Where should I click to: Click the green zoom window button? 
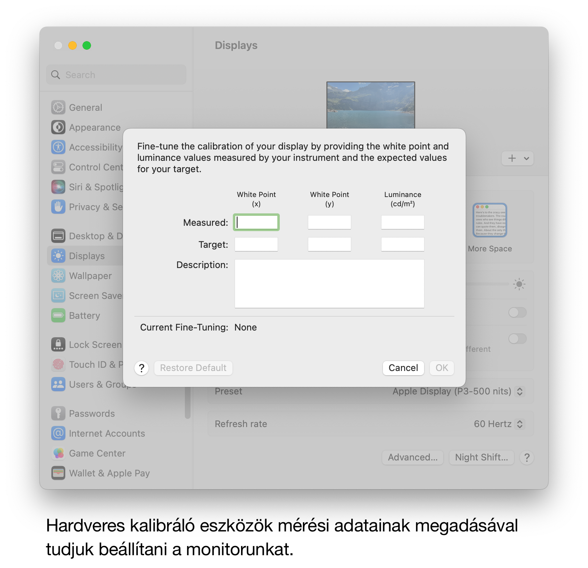pyautogui.click(x=87, y=45)
